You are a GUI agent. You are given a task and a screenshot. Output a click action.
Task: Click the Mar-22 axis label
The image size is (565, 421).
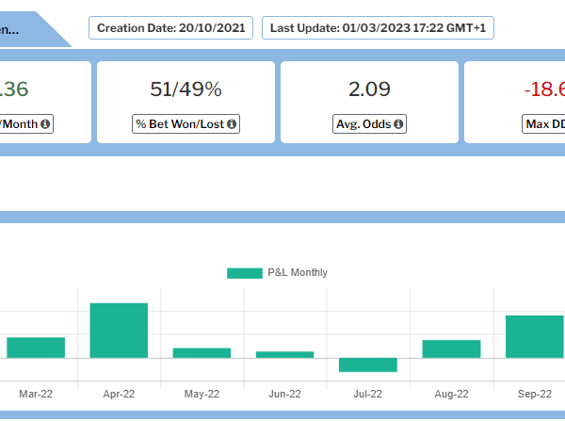click(36, 394)
